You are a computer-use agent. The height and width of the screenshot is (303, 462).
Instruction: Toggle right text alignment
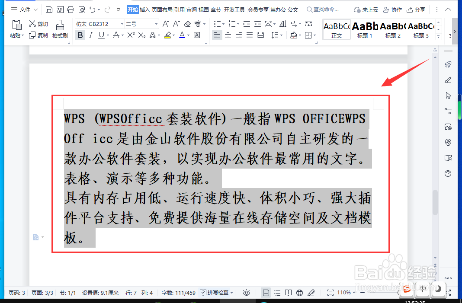coord(239,35)
